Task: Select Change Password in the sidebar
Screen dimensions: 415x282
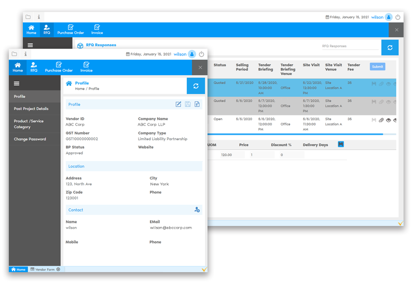Action: [30, 139]
